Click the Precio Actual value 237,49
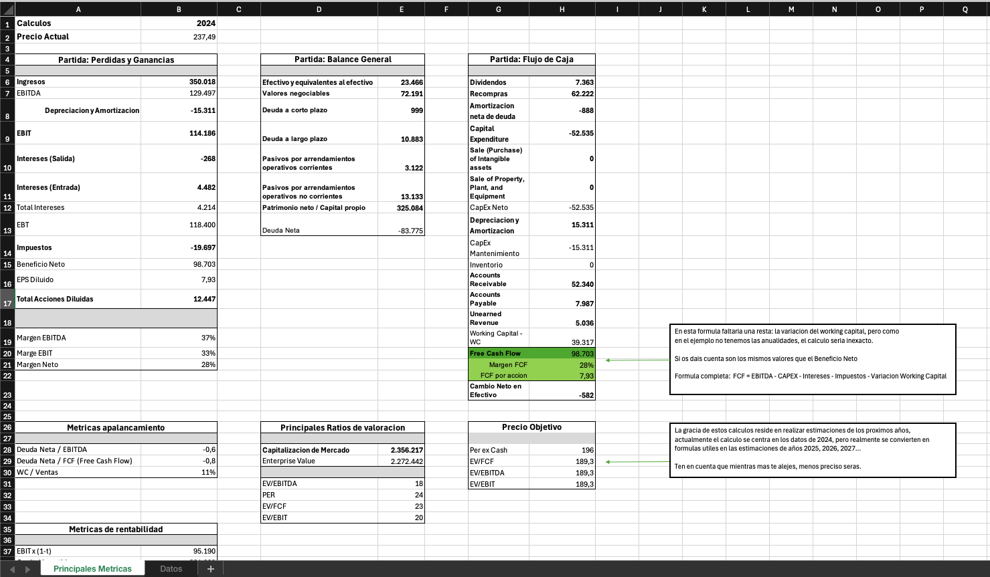990x577 pixels. [x=179, y=37]
